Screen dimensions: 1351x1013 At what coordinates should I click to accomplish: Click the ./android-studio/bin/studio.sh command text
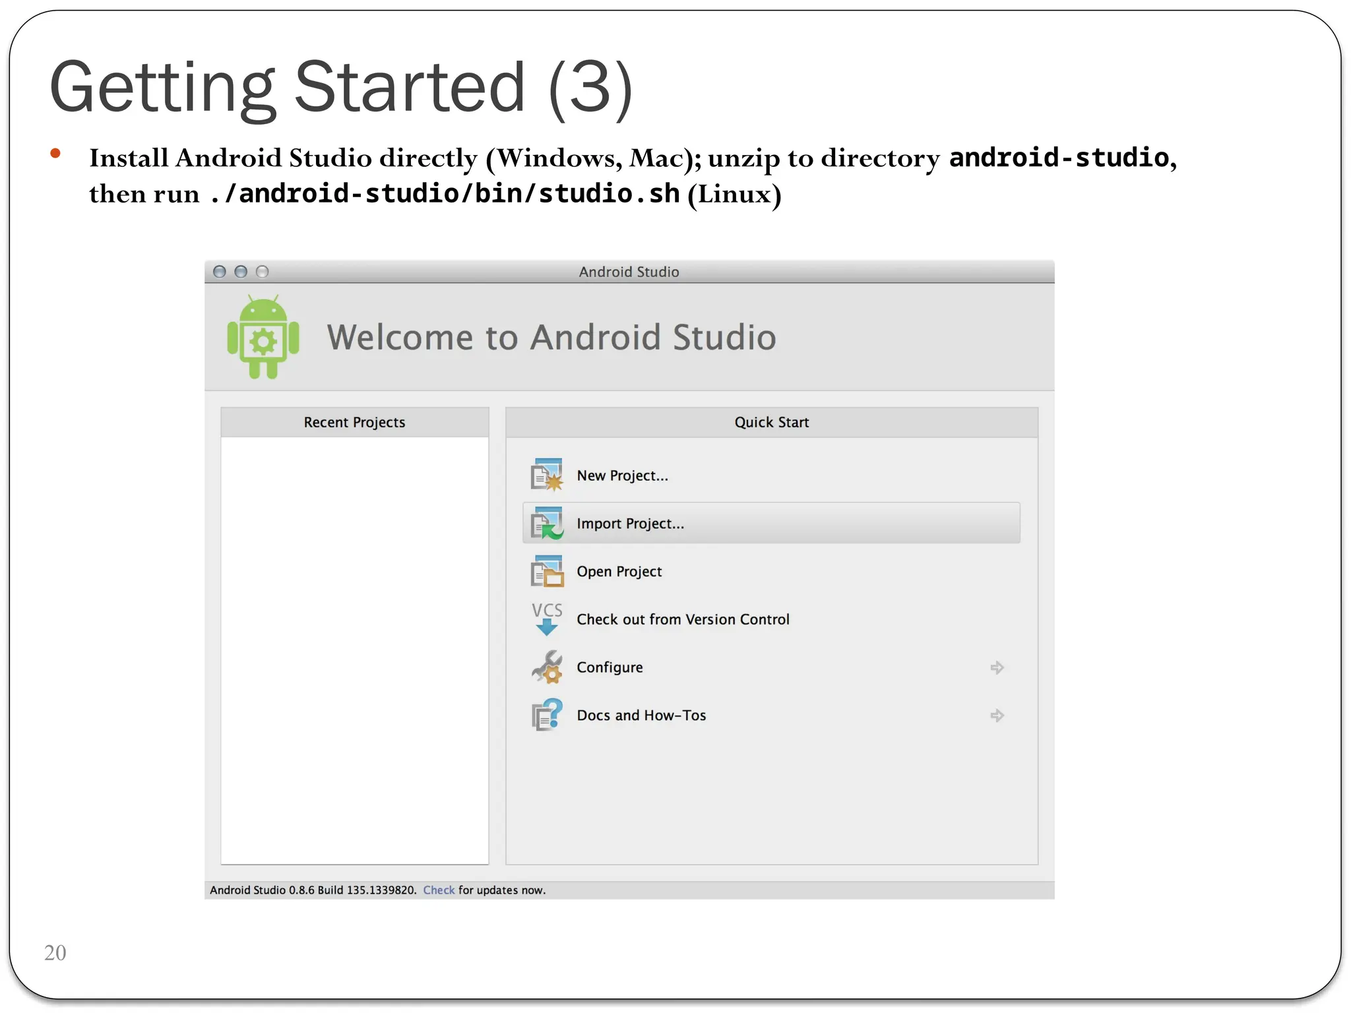click(444, 194)
